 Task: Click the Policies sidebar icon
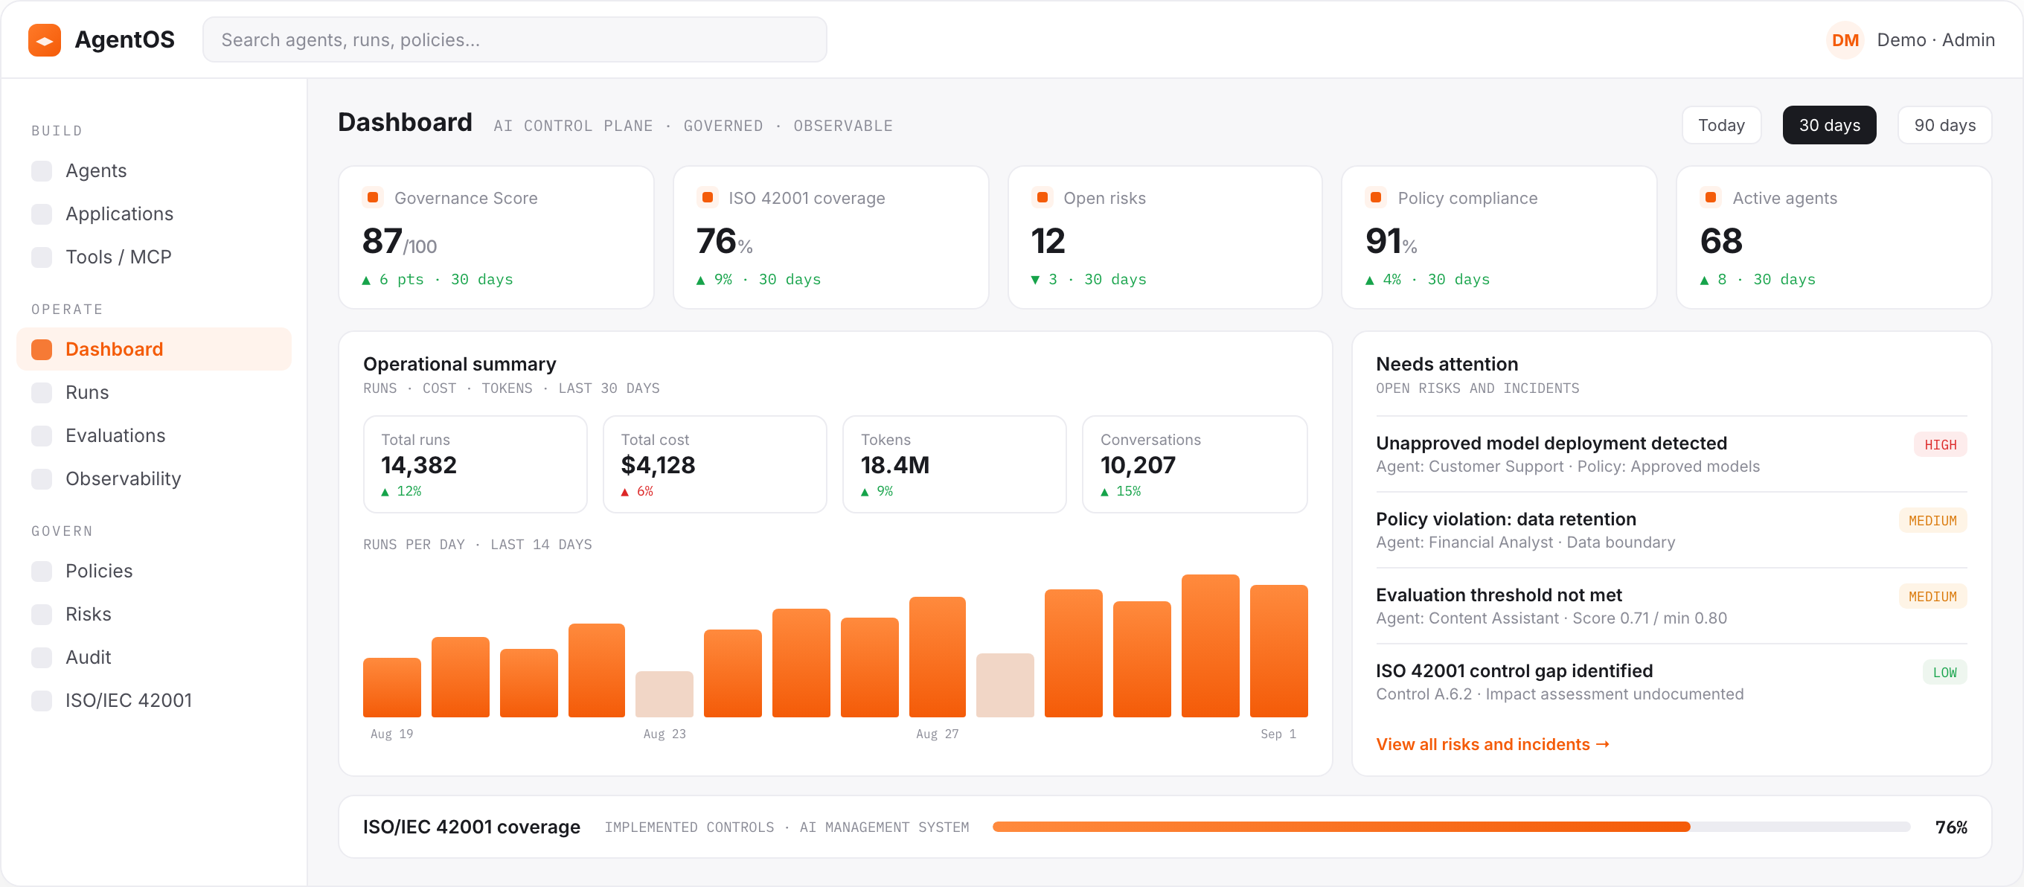click(x=42, y=571)
